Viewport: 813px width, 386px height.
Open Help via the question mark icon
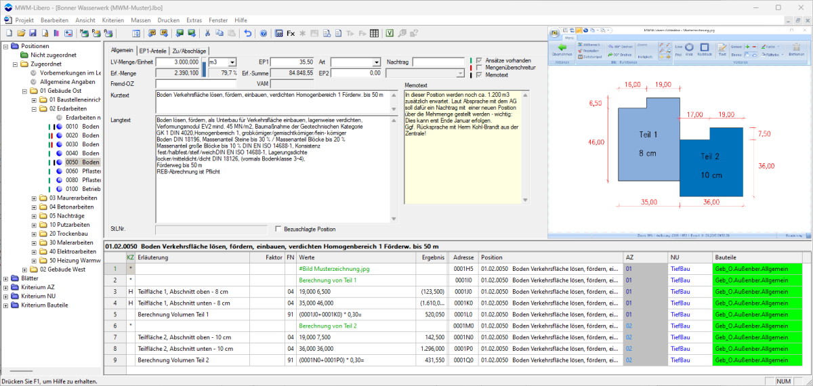click(263, 33)
